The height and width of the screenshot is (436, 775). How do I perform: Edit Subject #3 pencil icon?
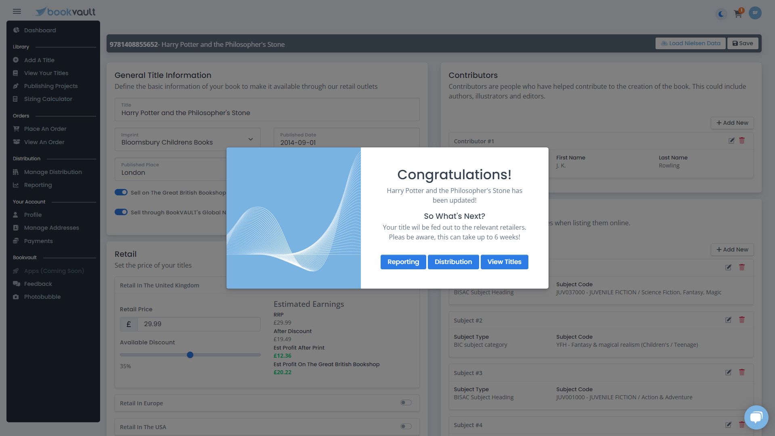(729, 372)
